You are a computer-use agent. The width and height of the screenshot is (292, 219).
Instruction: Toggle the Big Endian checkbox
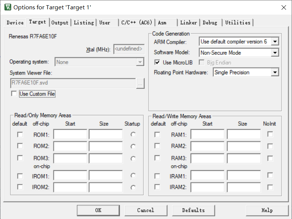202,62
